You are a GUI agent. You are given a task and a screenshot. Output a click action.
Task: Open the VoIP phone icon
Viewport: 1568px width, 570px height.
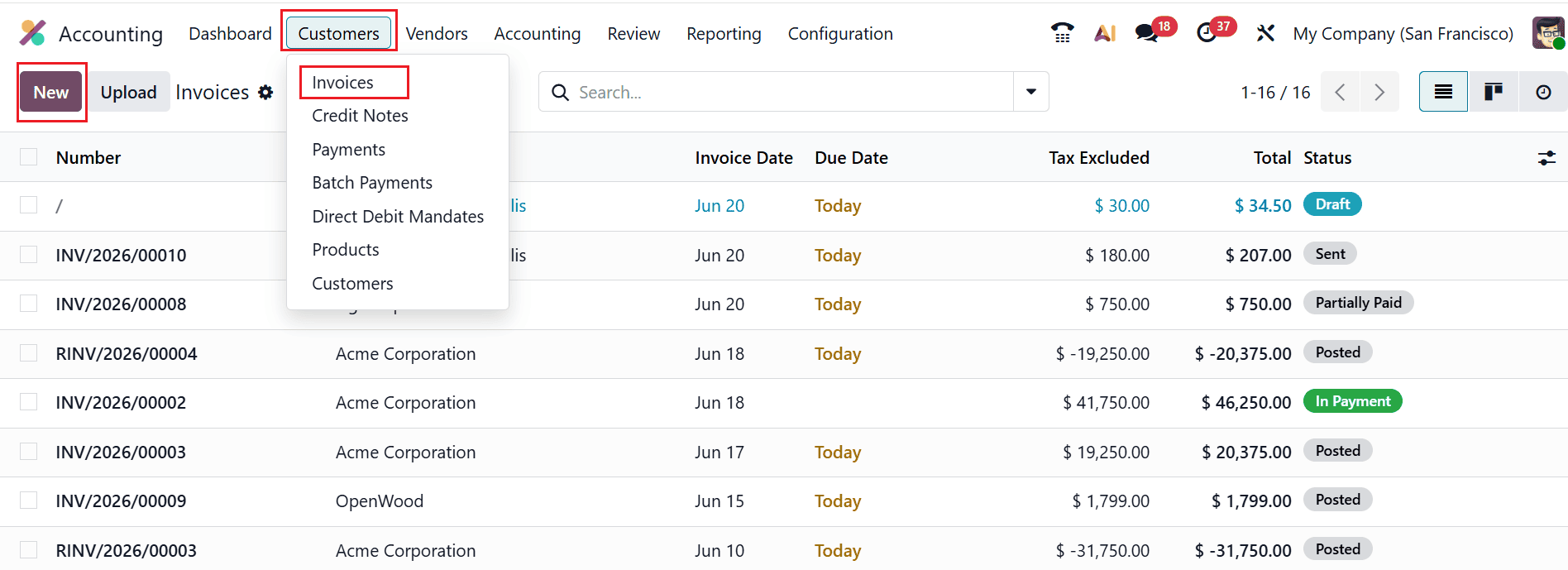(x=1062, y=33)
